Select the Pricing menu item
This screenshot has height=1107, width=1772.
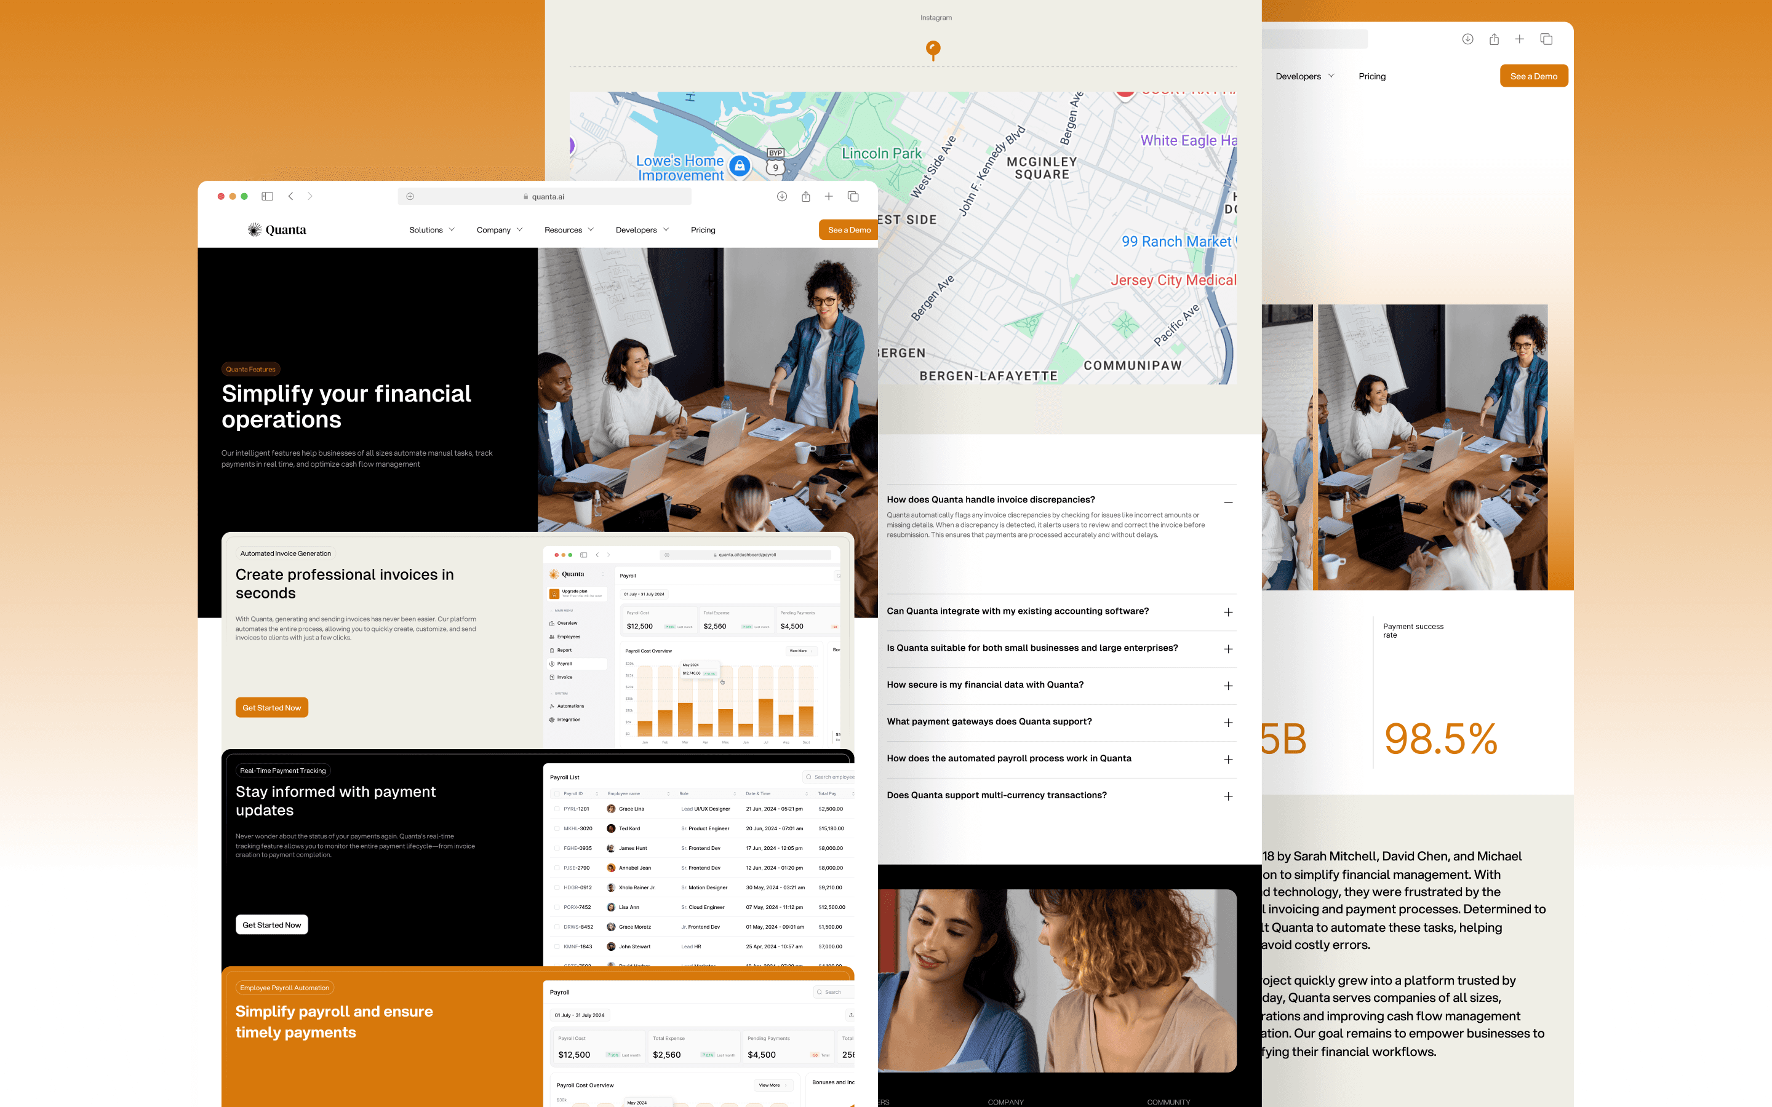click(x=701, y=229)
